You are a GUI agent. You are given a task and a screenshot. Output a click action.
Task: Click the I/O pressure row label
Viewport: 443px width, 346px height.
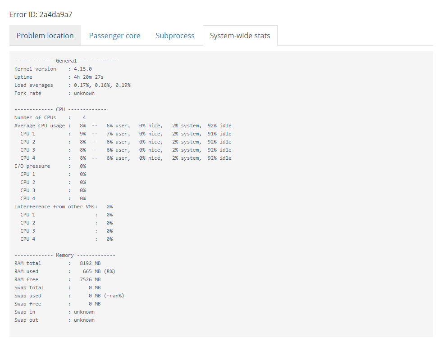pos(32,166)
